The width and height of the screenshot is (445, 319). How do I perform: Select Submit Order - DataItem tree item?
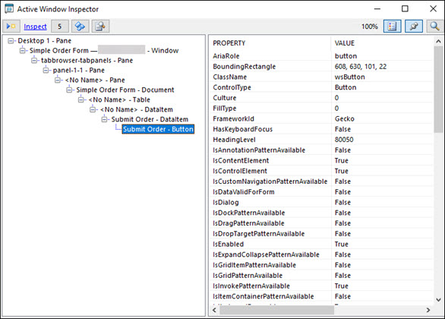click(150, 119)
